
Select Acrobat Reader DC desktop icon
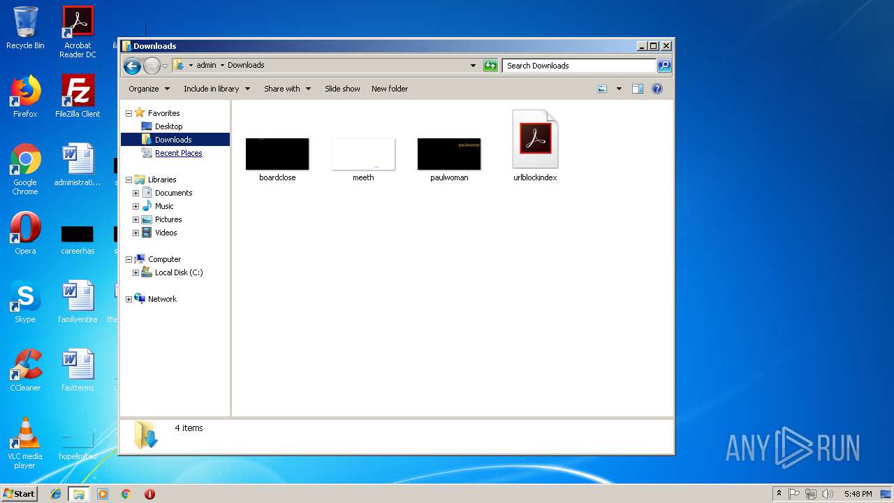(78, 32)
